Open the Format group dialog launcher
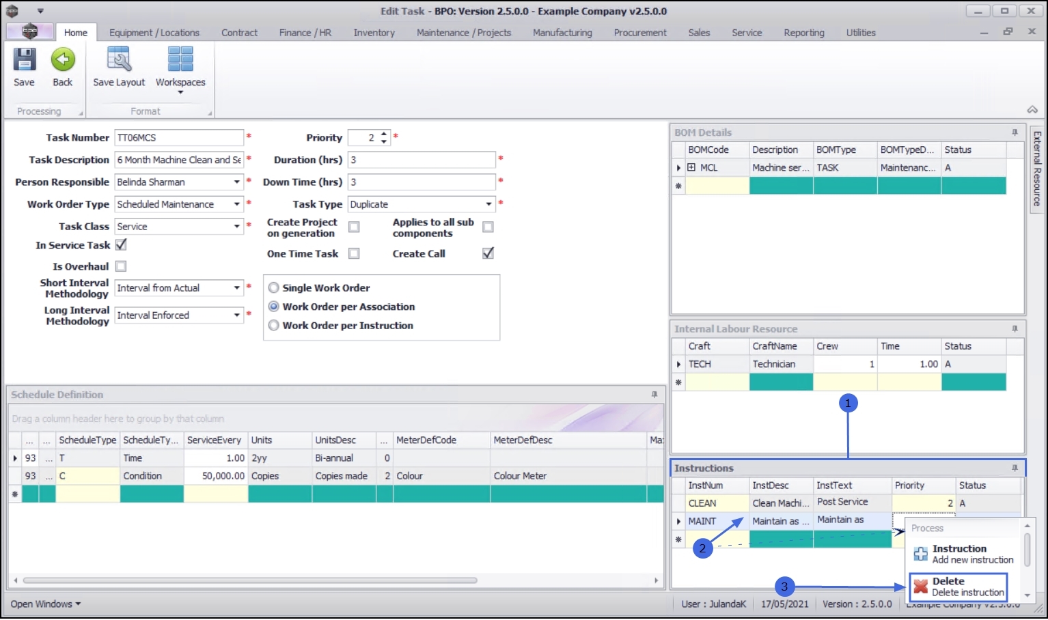 (210, 113)
